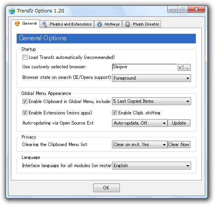The height and width of the screenshot is (205, 215).
Task: Open the English language dropdown
Action: [152, 166]
